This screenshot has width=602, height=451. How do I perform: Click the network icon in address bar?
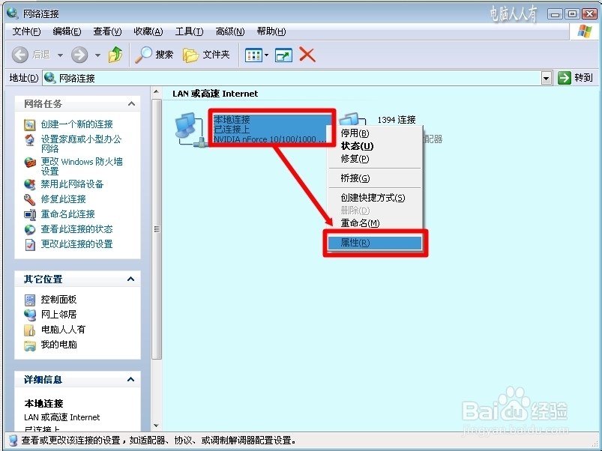point(49,78)
